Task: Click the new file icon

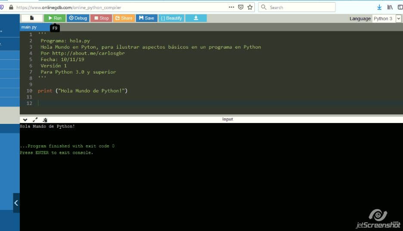Action: pyautogui.click(x=32, y=18)
